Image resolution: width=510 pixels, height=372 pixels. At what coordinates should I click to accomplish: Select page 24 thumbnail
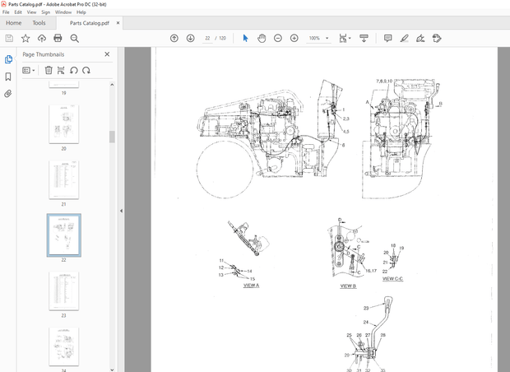click(x=64, y=346)
